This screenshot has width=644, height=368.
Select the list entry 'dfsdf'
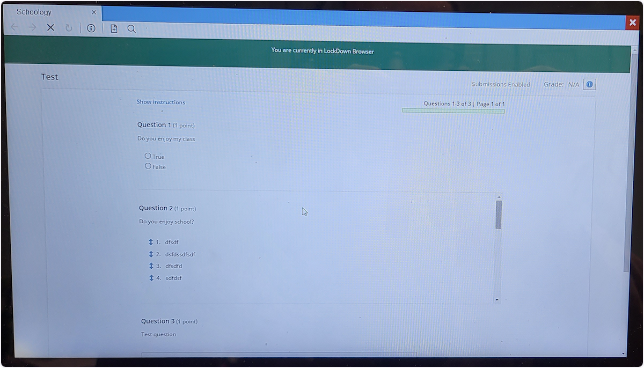[172, 242]
